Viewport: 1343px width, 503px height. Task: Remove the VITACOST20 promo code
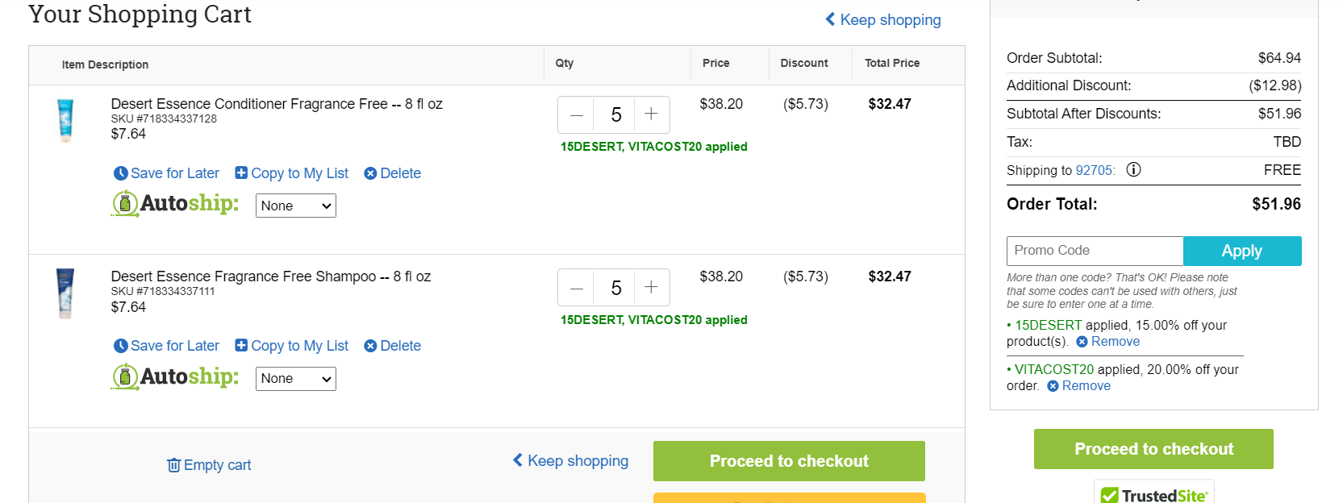1079,386
